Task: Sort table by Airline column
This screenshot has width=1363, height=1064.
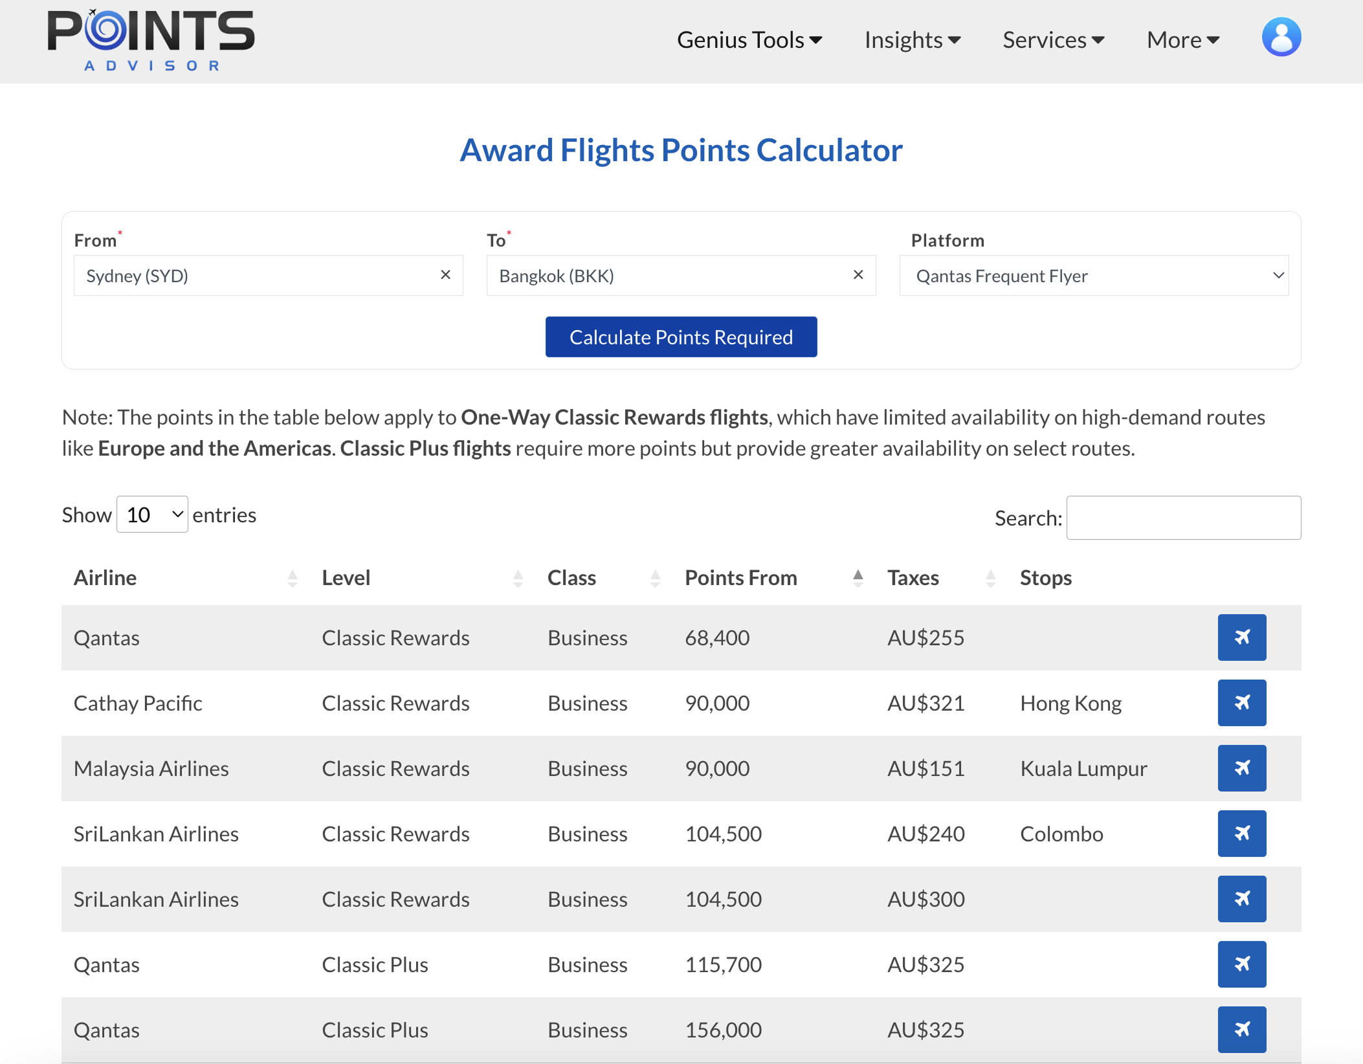Action: tap(186, 578)
